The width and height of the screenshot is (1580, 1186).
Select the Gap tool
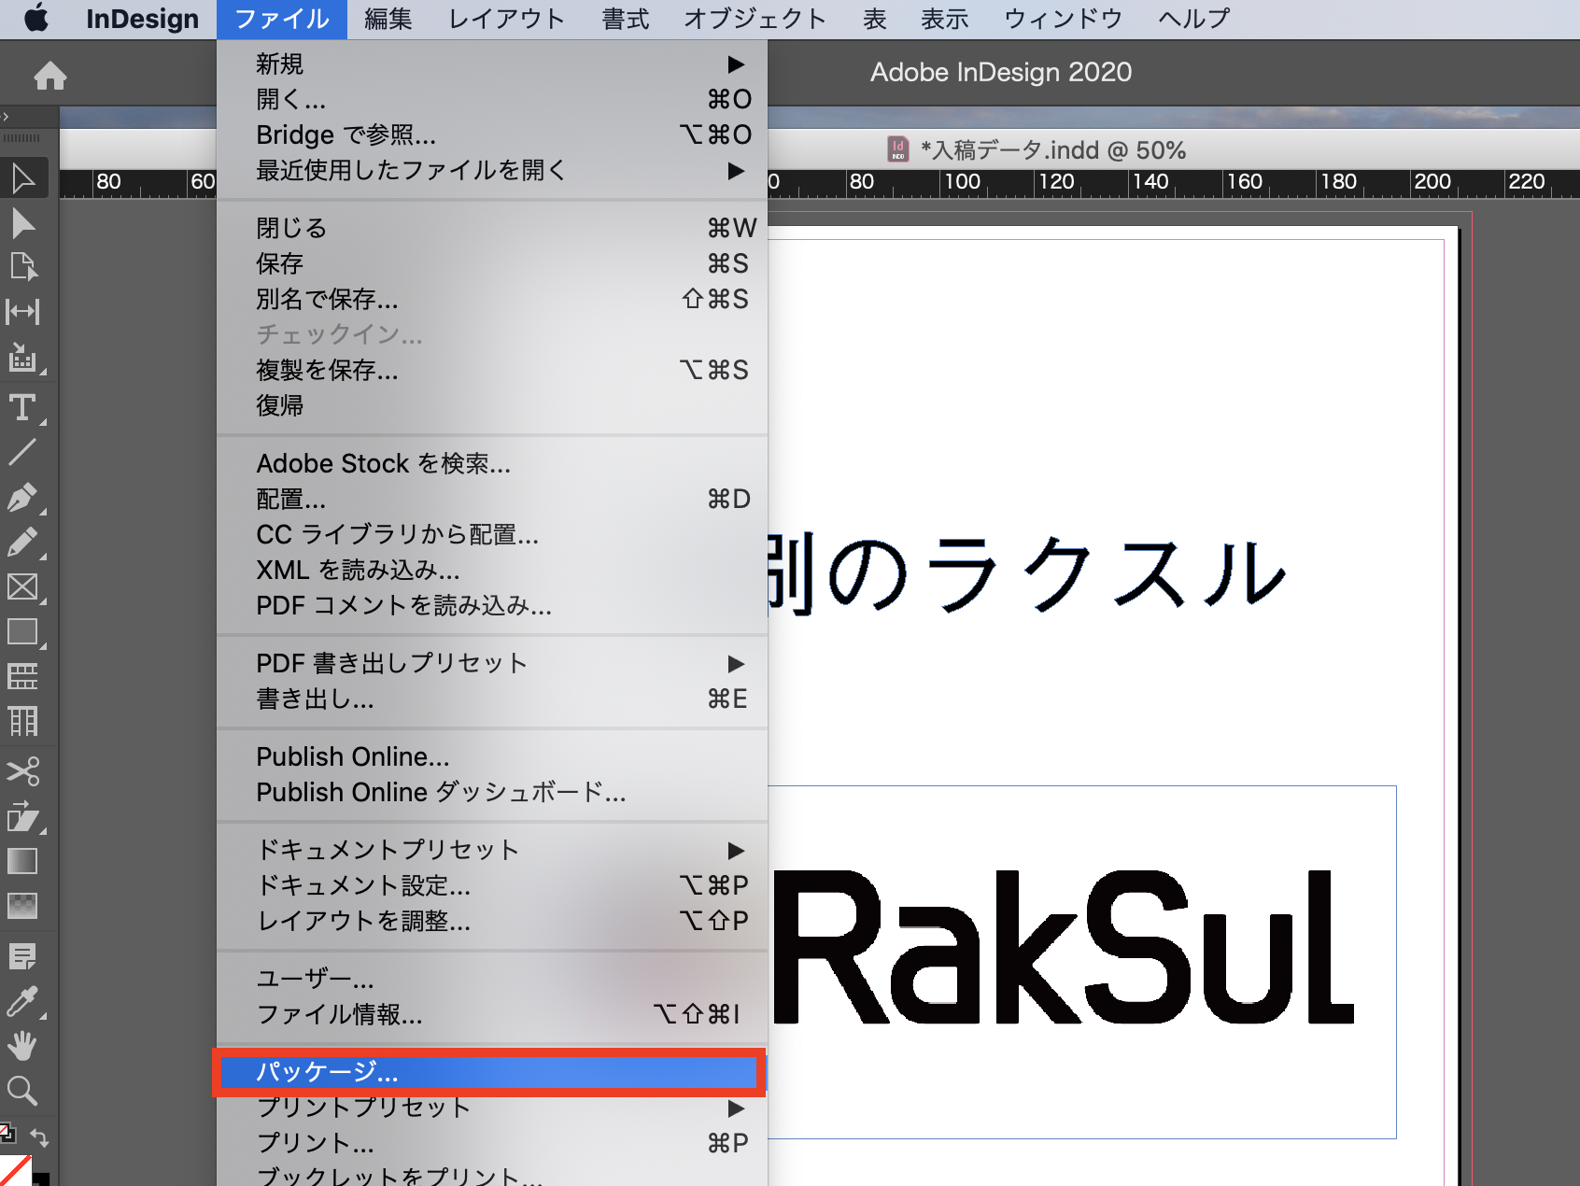(23, 312)
